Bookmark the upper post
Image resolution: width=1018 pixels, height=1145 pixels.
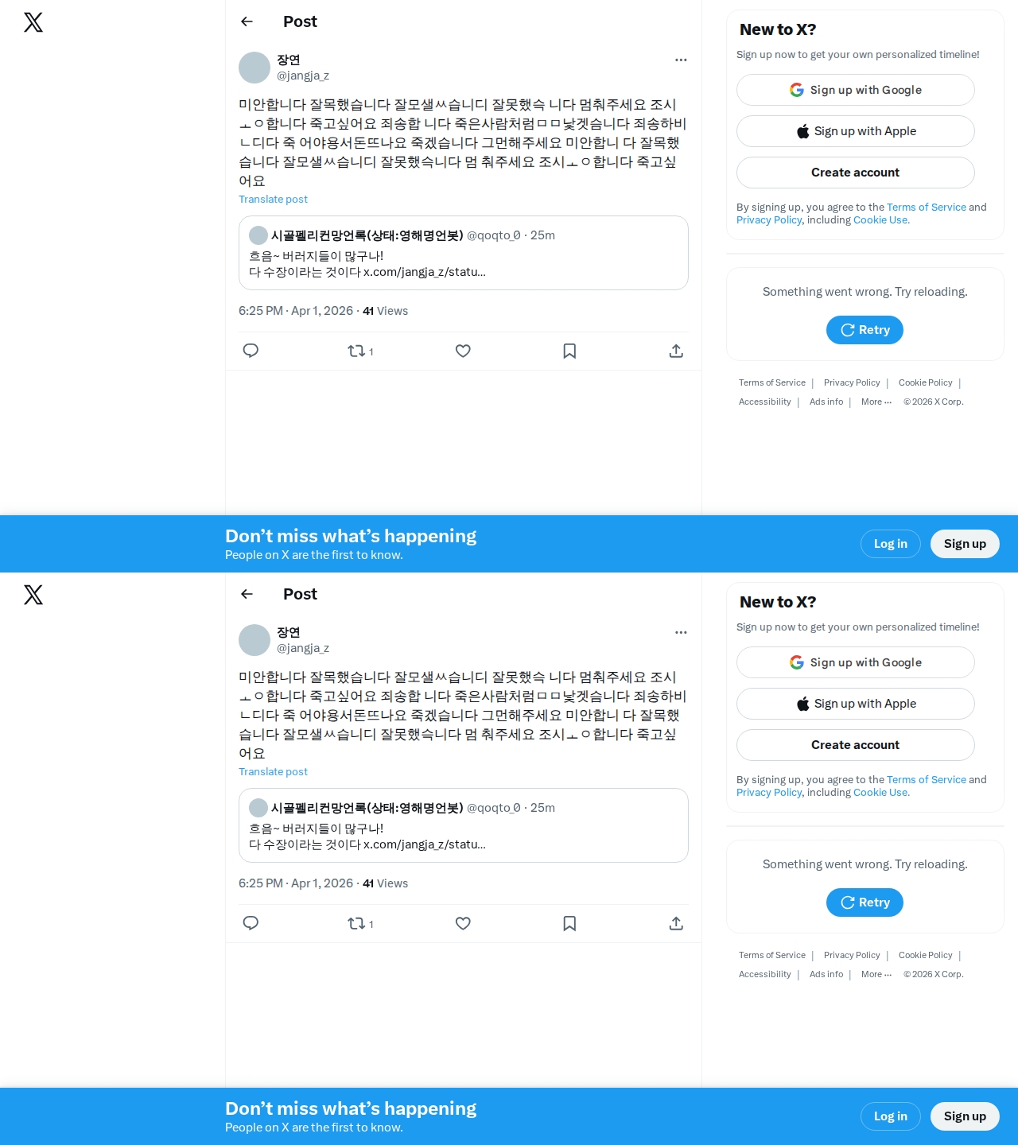(569, 351)
